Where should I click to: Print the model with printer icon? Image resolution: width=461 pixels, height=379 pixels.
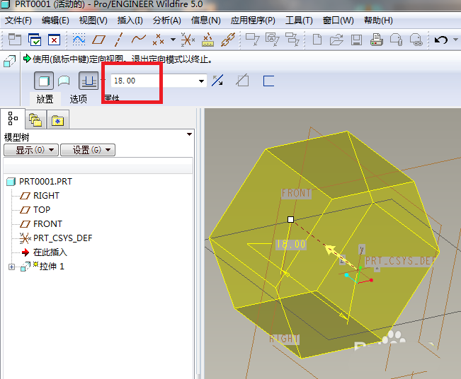(376, 40)
